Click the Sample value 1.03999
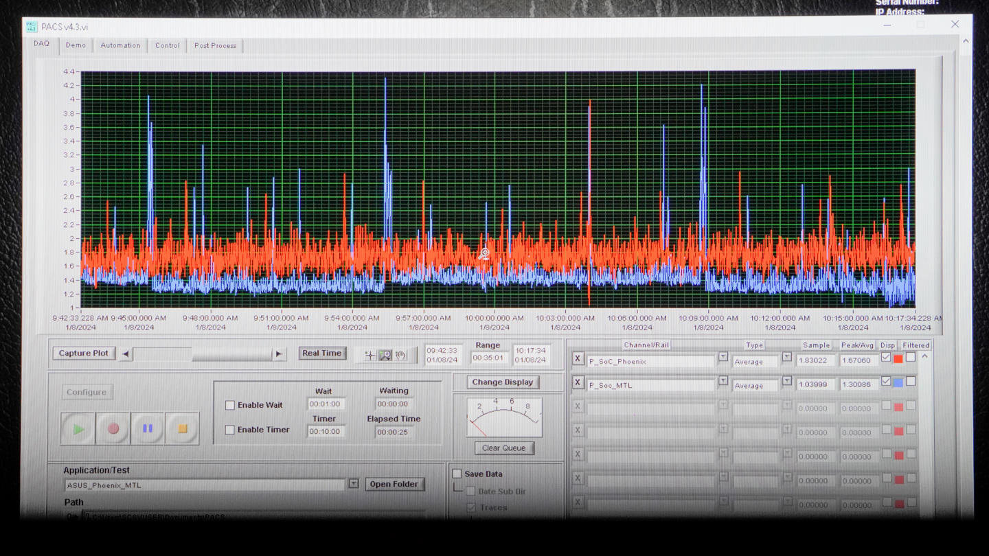Screen dimensions: 989x556 (x=815, y=384)
